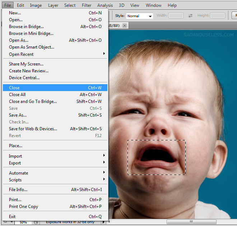Image resolution: width=237 pixels, height=226 pixels.
Task: Open the Layer menu in menu bar
Action: point(53,5)
